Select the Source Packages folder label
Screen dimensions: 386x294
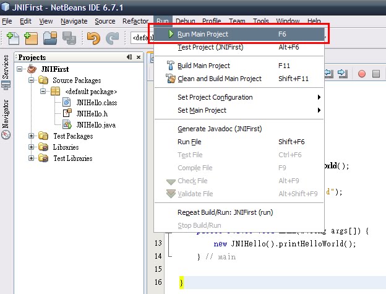[x=77, y=80]
